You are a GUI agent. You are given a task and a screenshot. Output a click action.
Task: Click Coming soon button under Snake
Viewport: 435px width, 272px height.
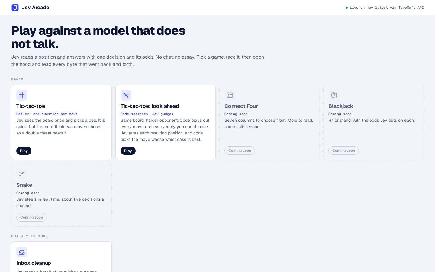[x=31, y=217]
